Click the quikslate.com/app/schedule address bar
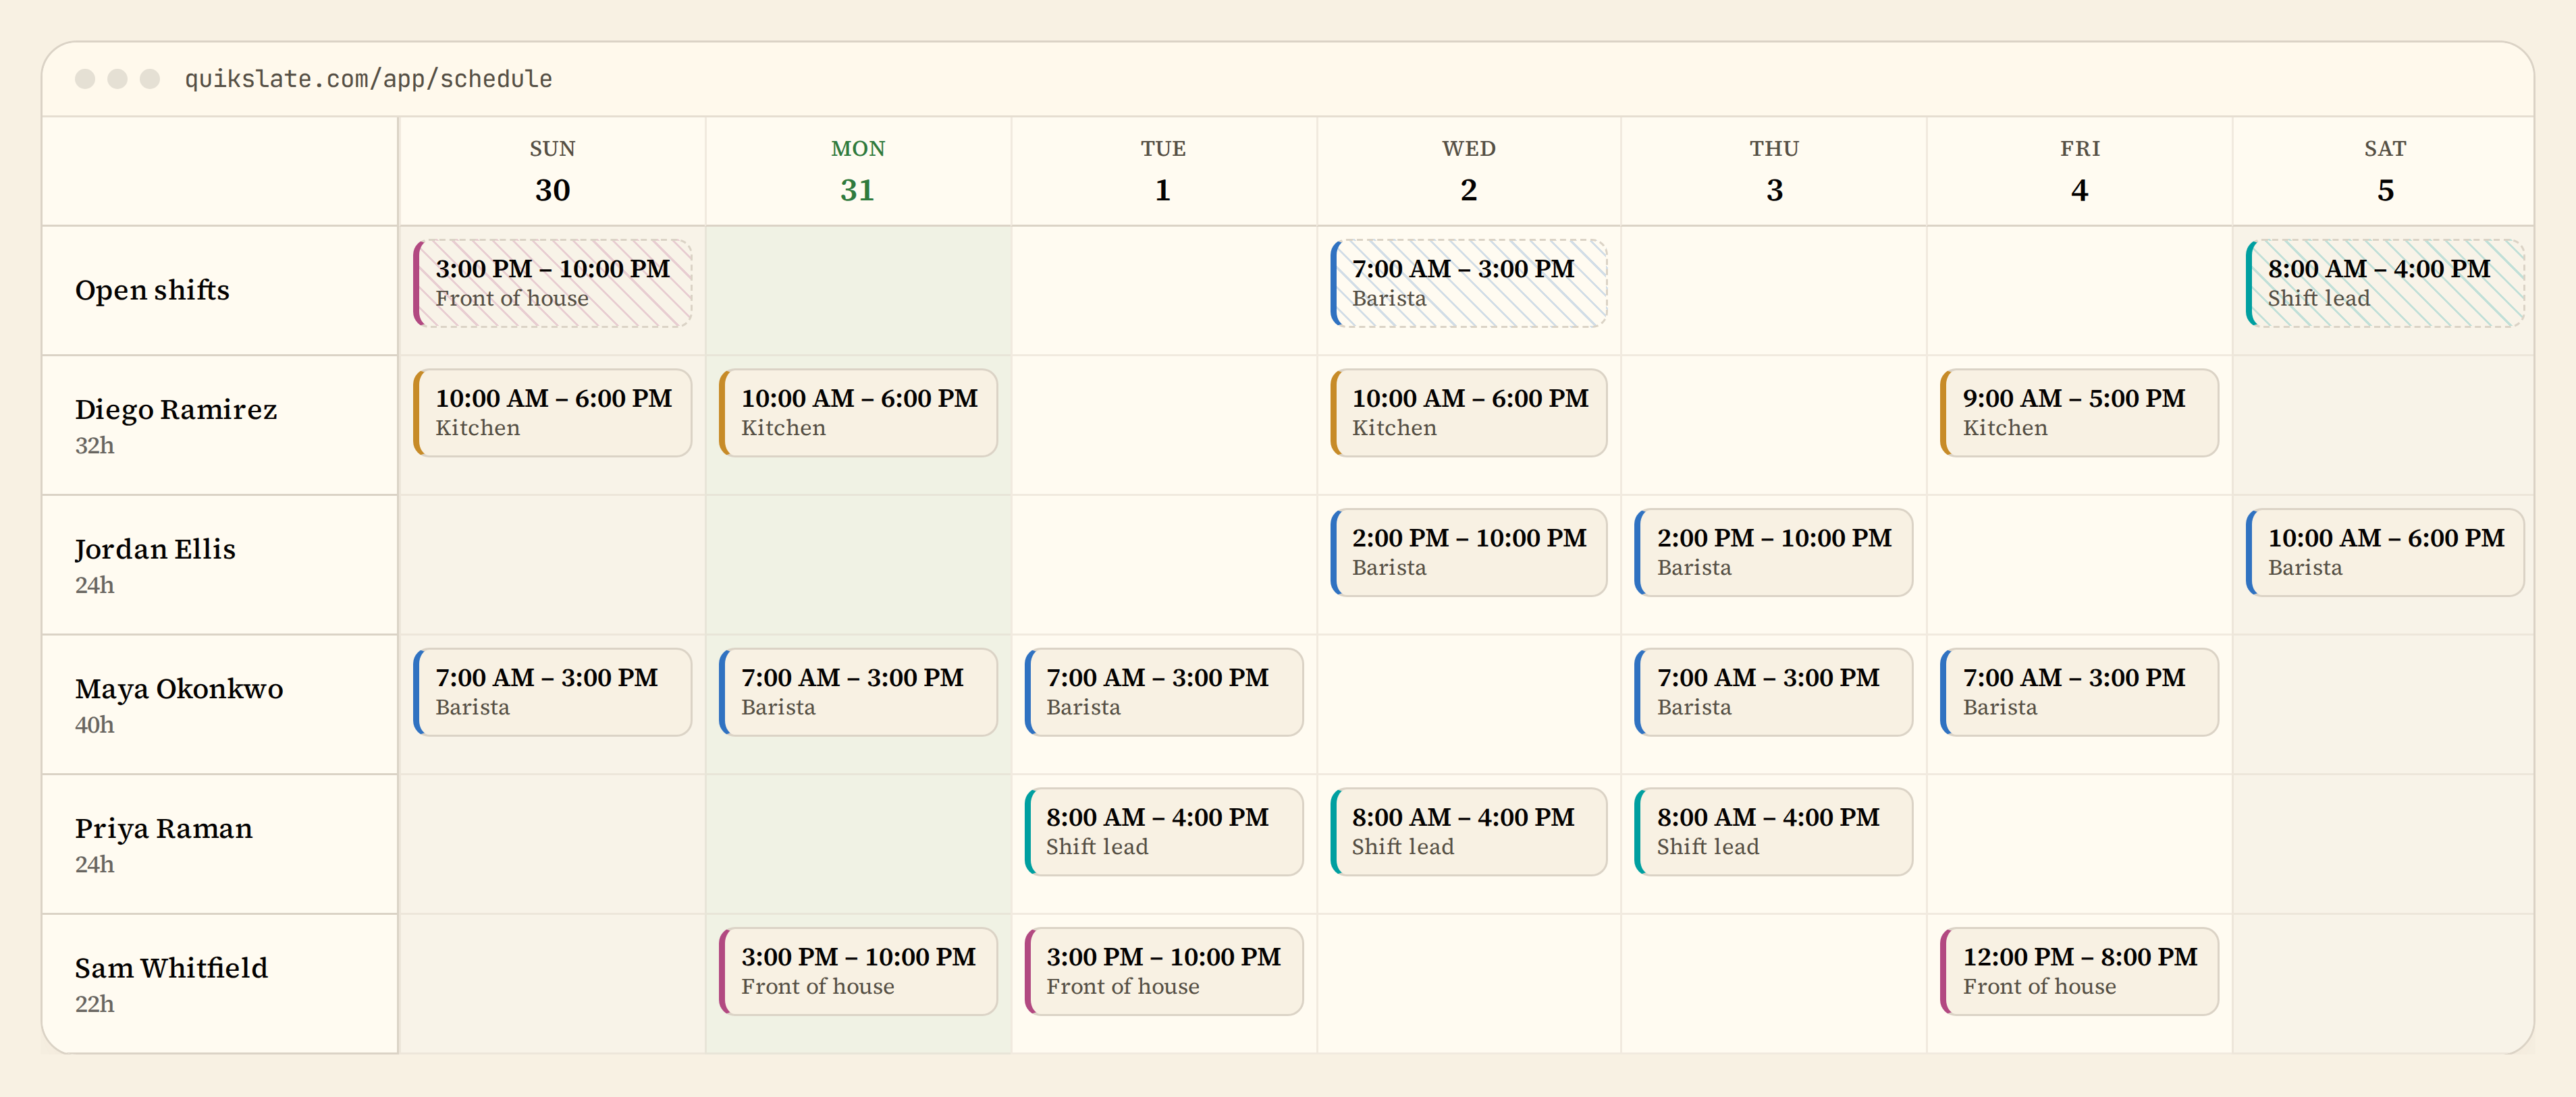This screenshot has width=2576, height=1097. click(368, 79)
